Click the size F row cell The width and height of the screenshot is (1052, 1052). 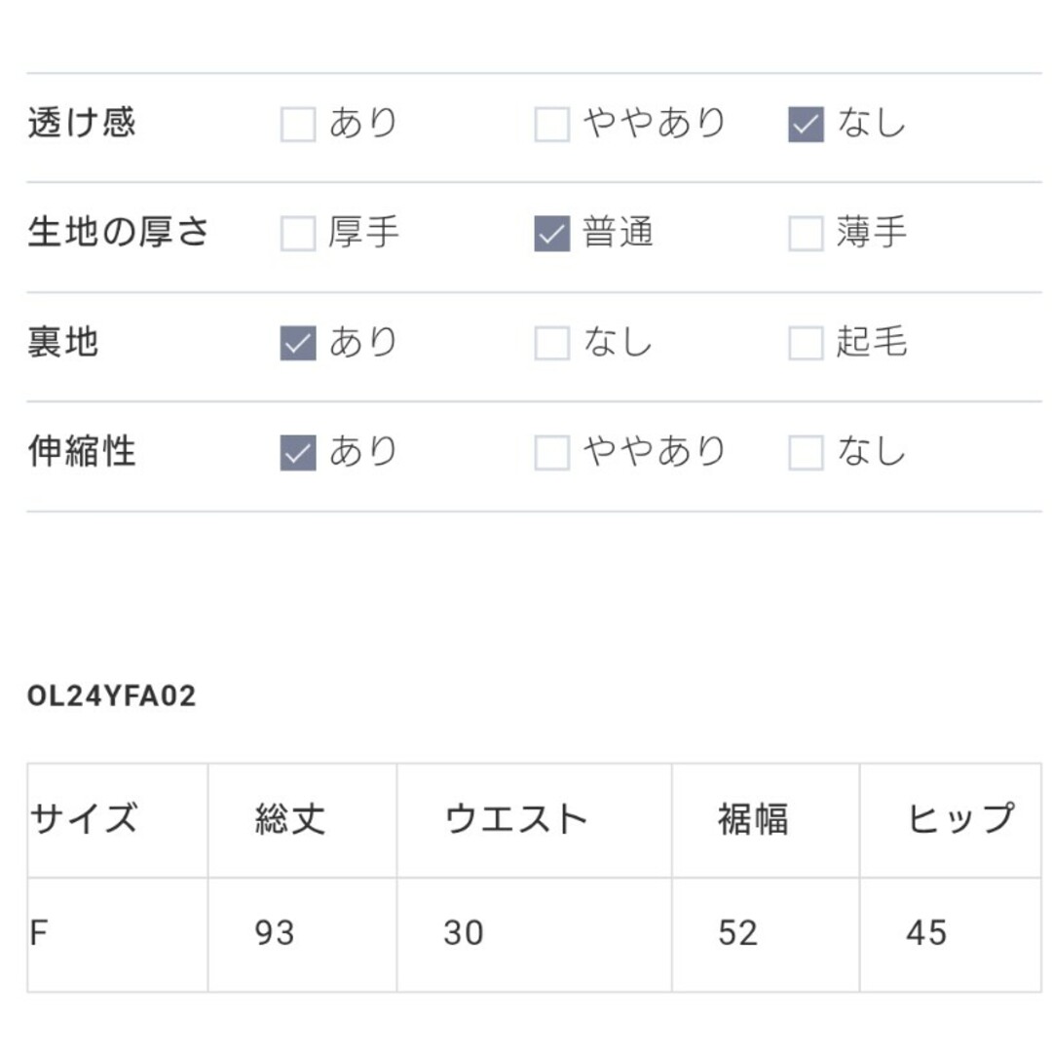coord(118,934)
